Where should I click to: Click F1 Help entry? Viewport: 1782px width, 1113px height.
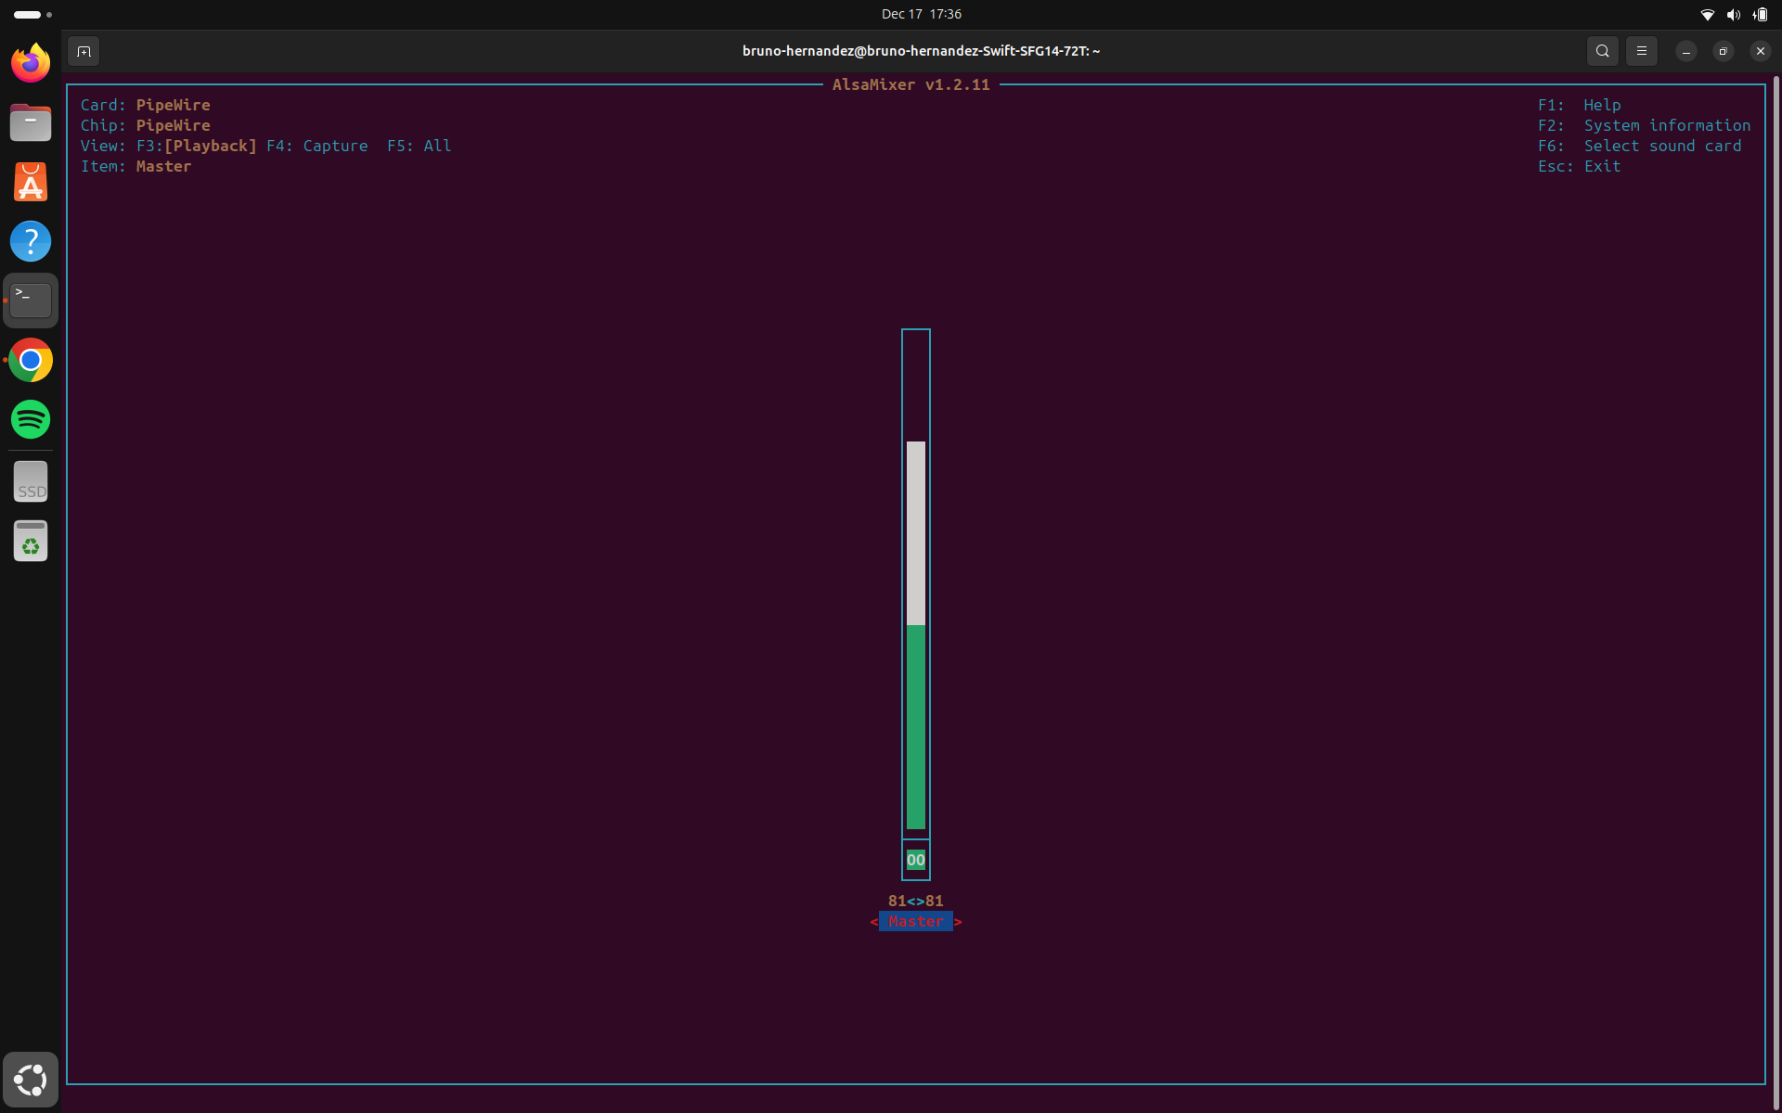pos(1580,105)
